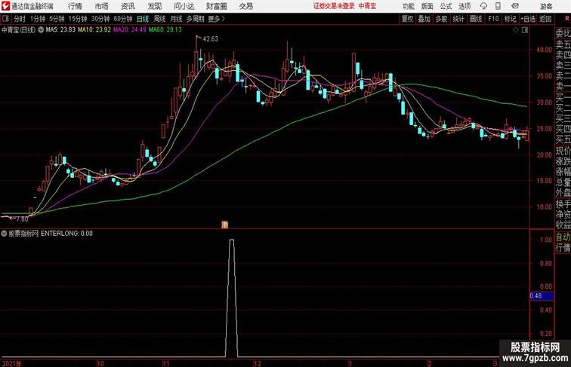Image resolution: width=571 pixels, height=367 pixels.
Task: Switch to 1分钟 period
Action: click(x=38, y=19)
